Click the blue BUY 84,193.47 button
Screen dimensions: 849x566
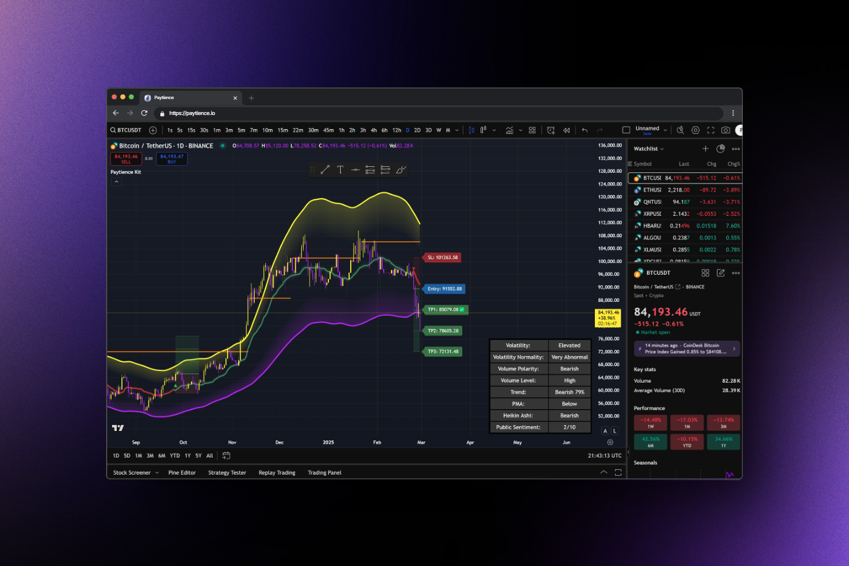pyautogui.click(x=172, y=159)
